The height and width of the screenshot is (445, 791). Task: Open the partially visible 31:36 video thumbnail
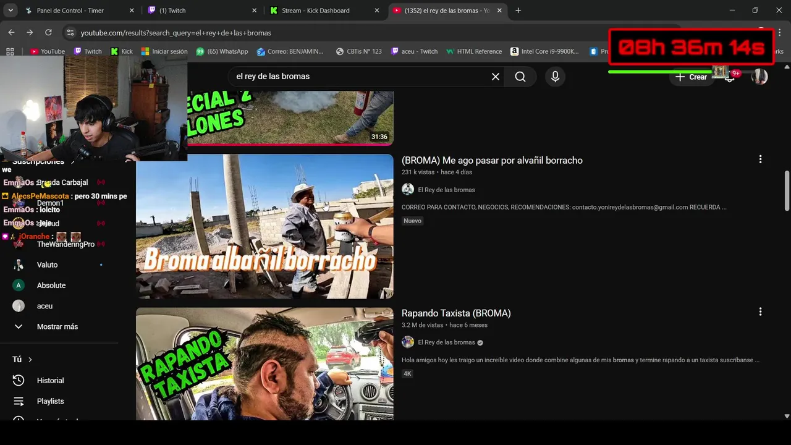[290, 118]
